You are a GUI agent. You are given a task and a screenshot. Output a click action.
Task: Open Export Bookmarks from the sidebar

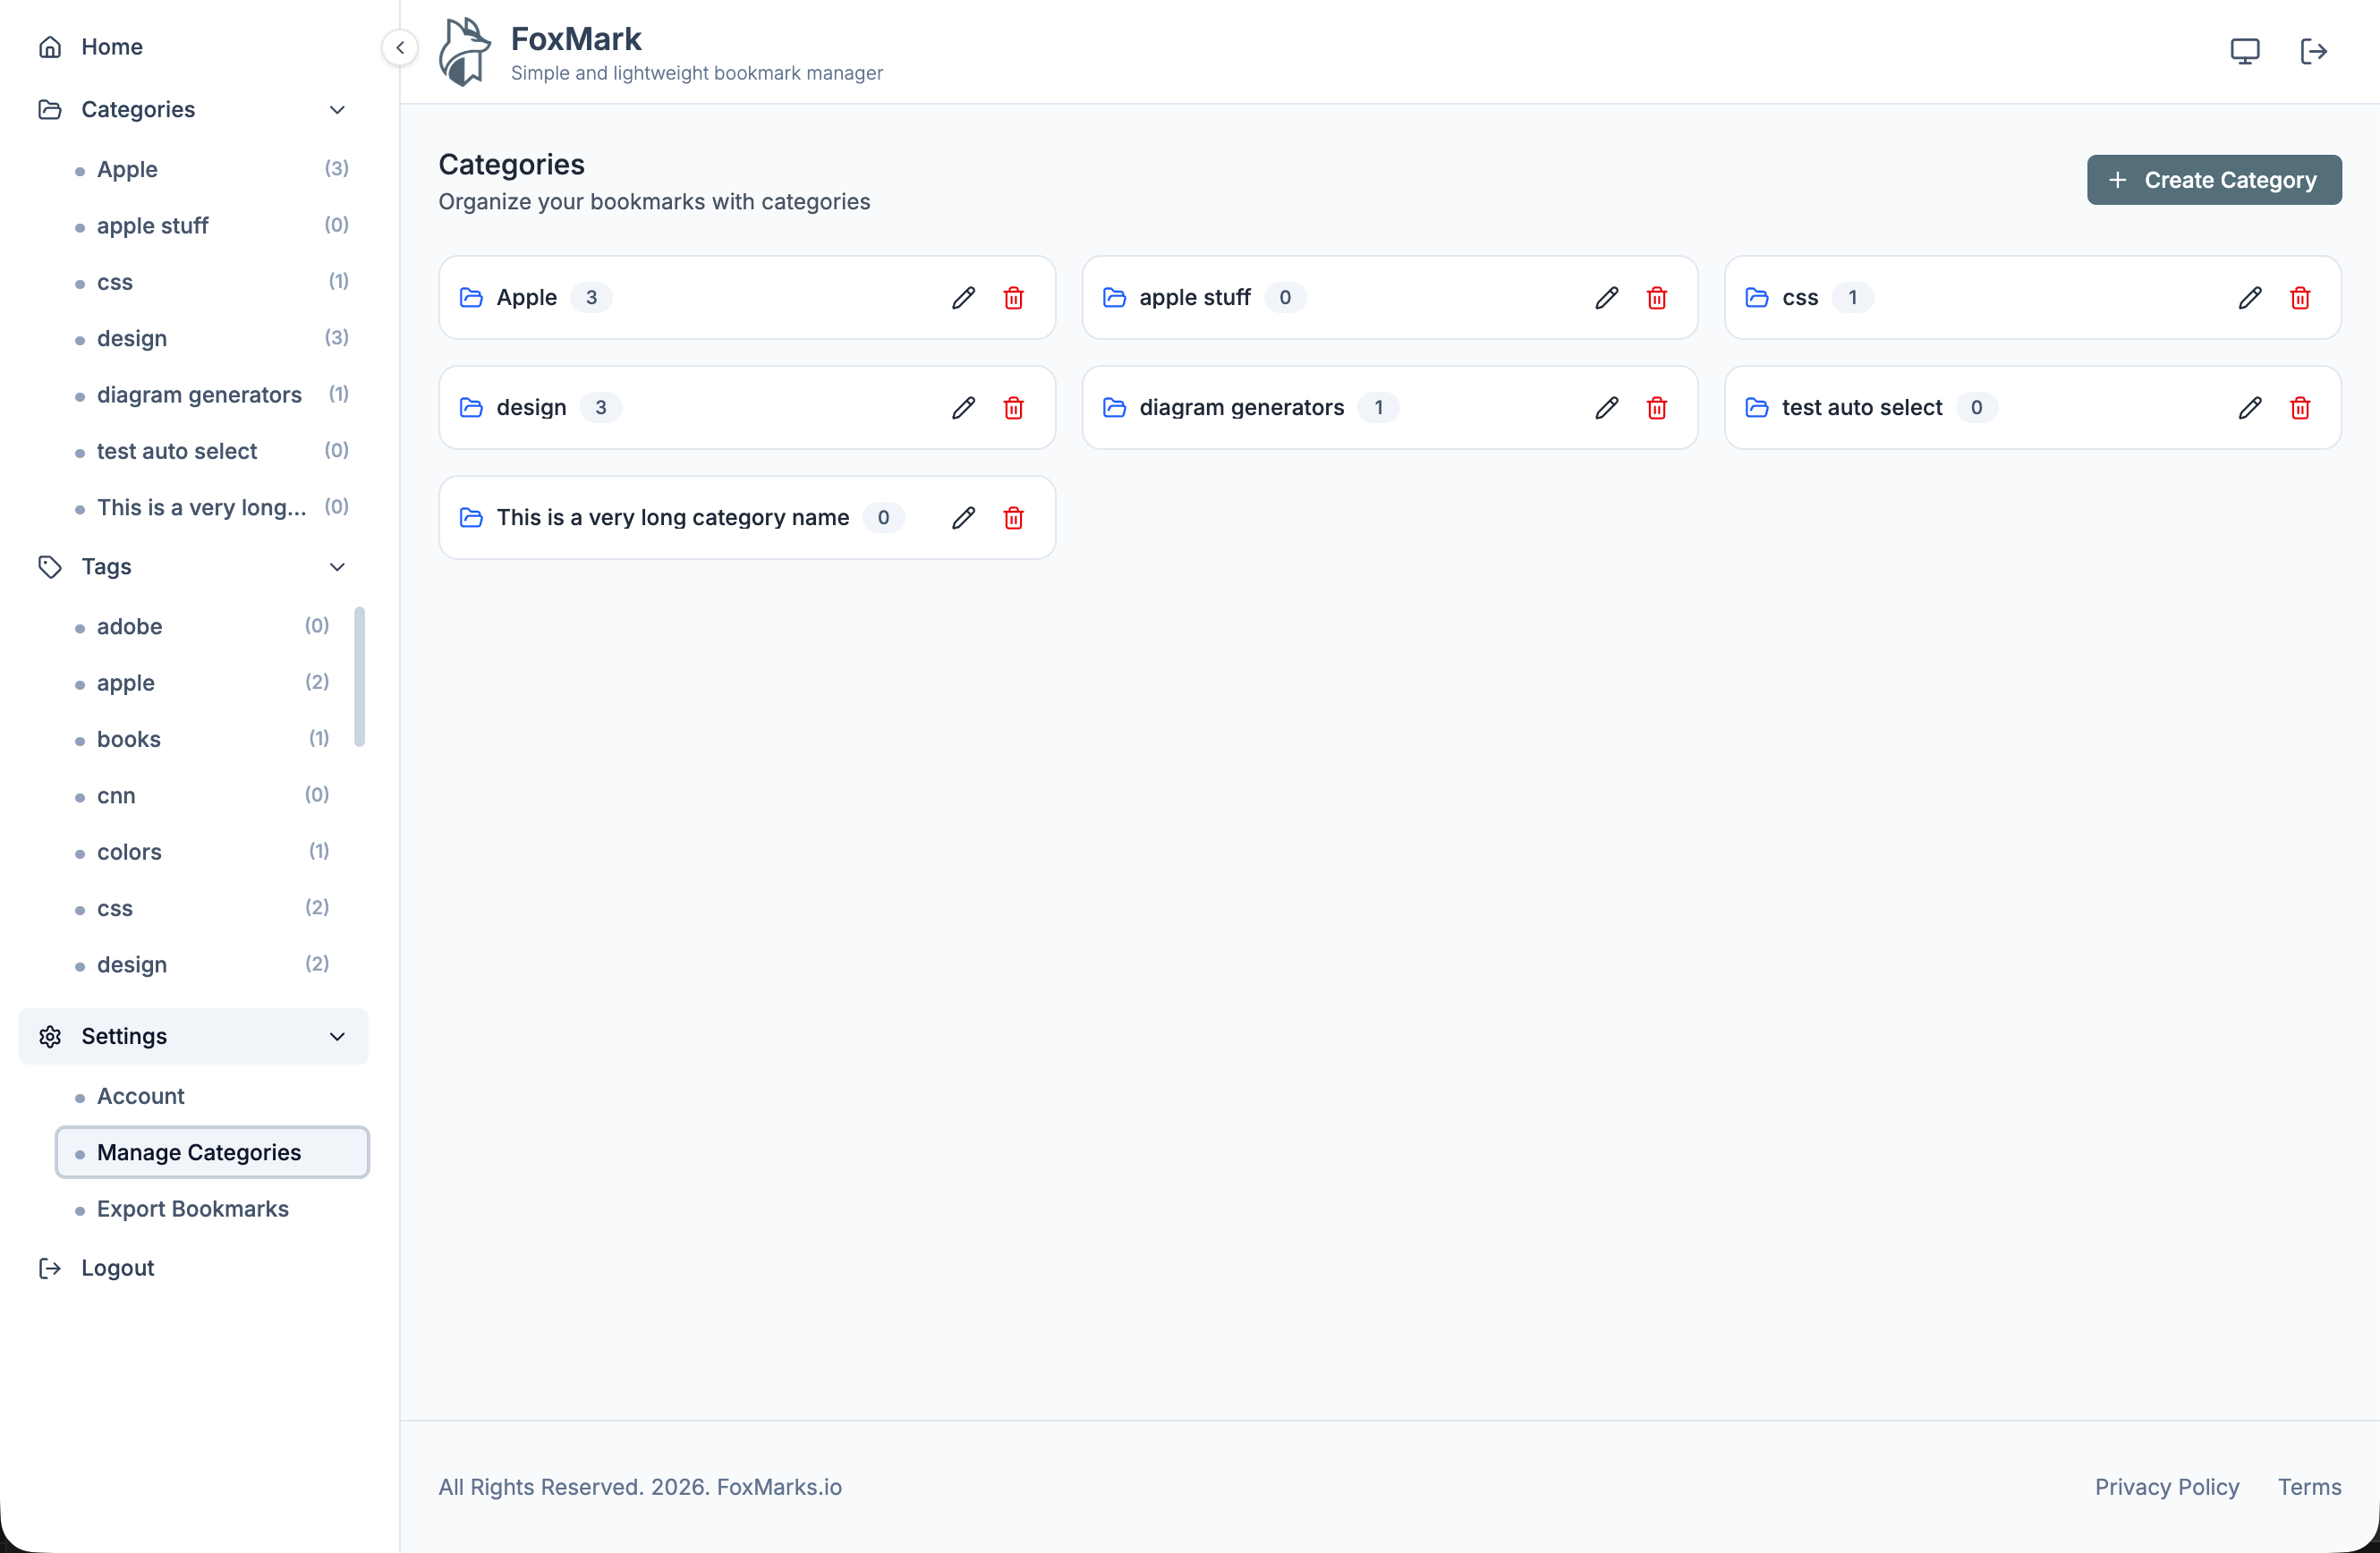coord(192,1208)
